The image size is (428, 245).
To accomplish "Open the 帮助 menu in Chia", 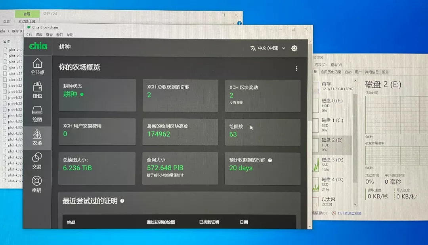I will point(70,35).
